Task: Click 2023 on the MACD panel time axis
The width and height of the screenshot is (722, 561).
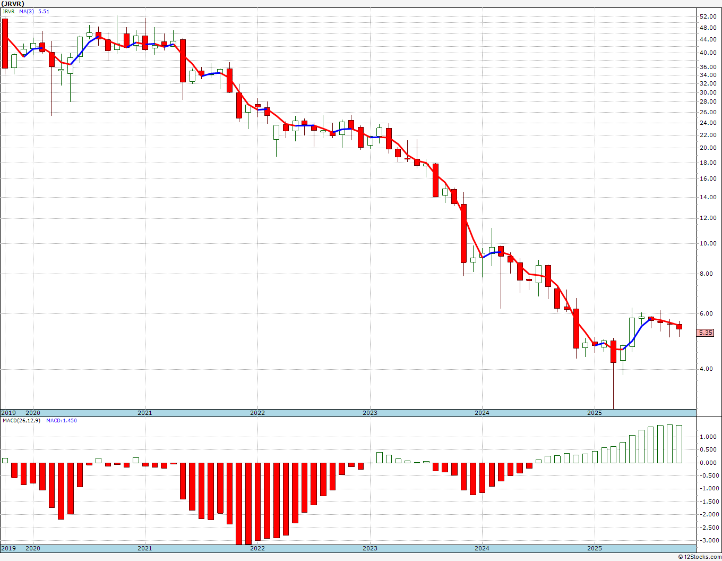Action: [x=370, y=548]
